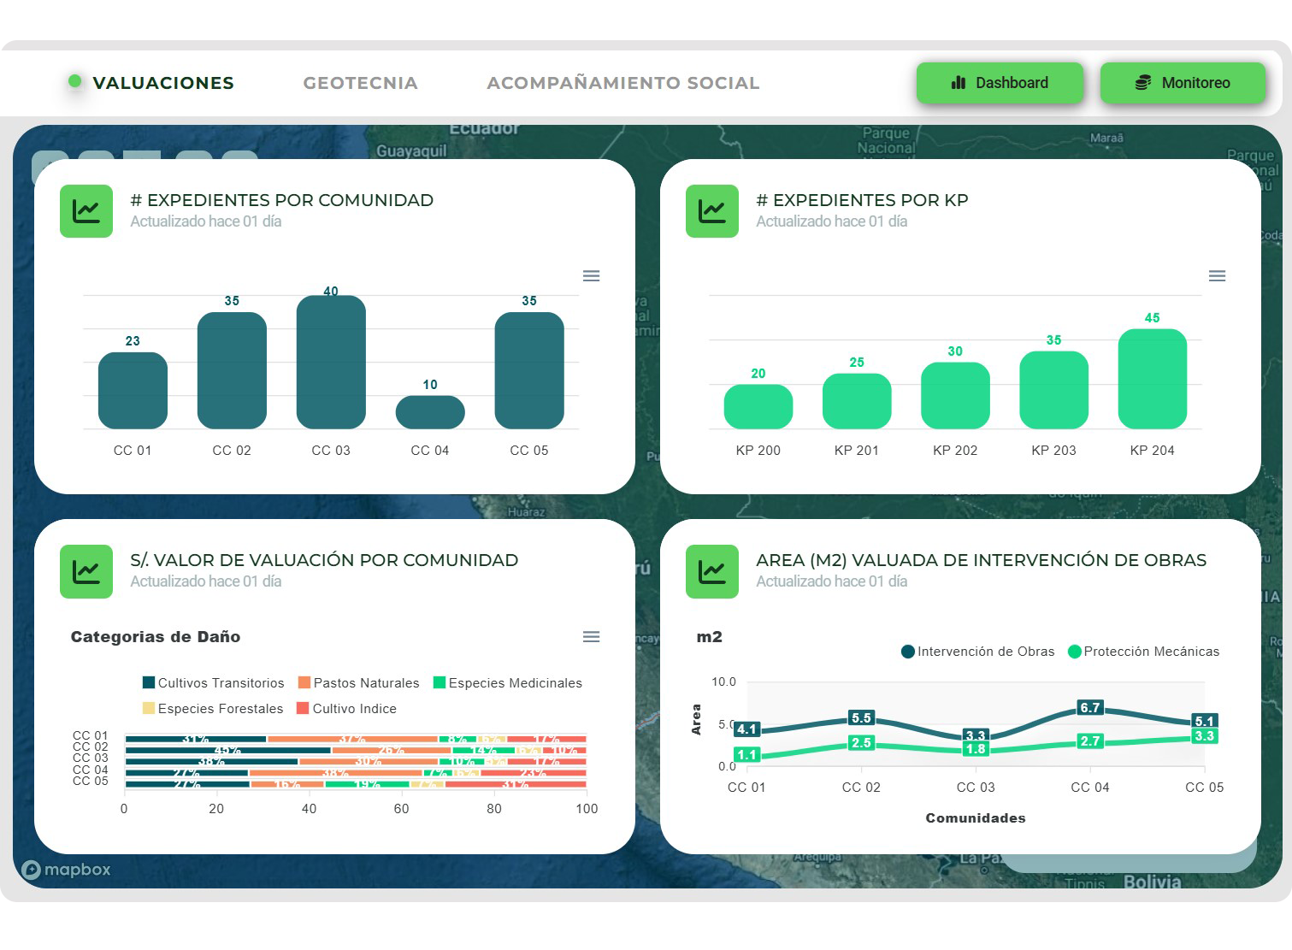The width and height of the screenshot is (1292, 950).
Task: Switch to Acompañamiento Social tab
Action: pos(622,83)
